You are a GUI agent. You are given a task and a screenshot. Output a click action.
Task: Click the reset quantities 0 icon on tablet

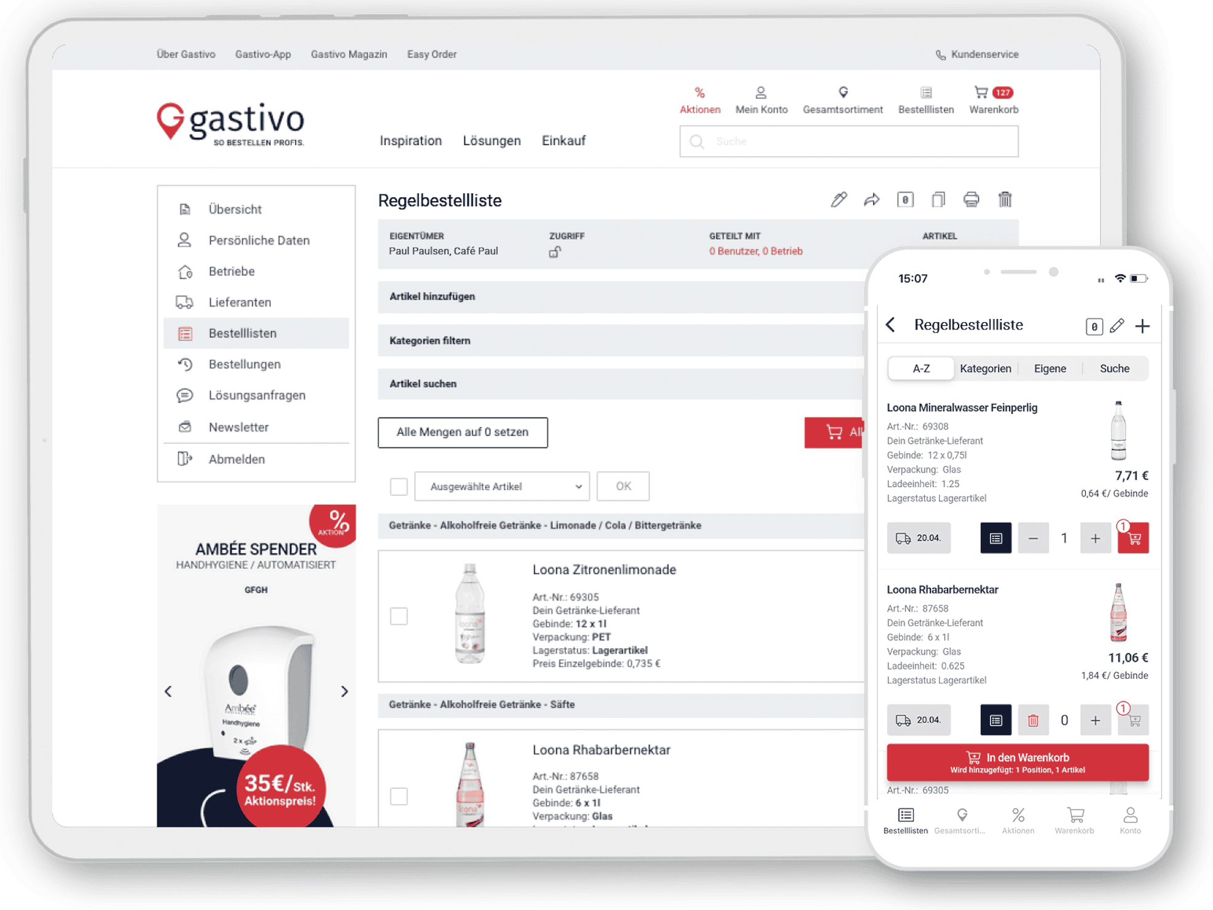coord(905,199)
